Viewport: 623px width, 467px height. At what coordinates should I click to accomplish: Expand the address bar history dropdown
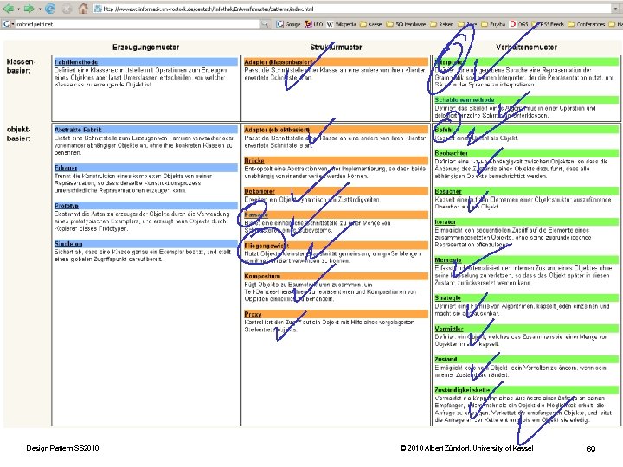615,9
